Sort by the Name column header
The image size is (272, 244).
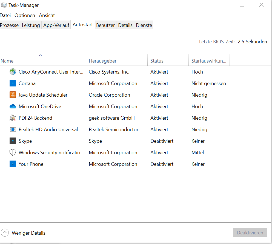(x=43, y=60)
